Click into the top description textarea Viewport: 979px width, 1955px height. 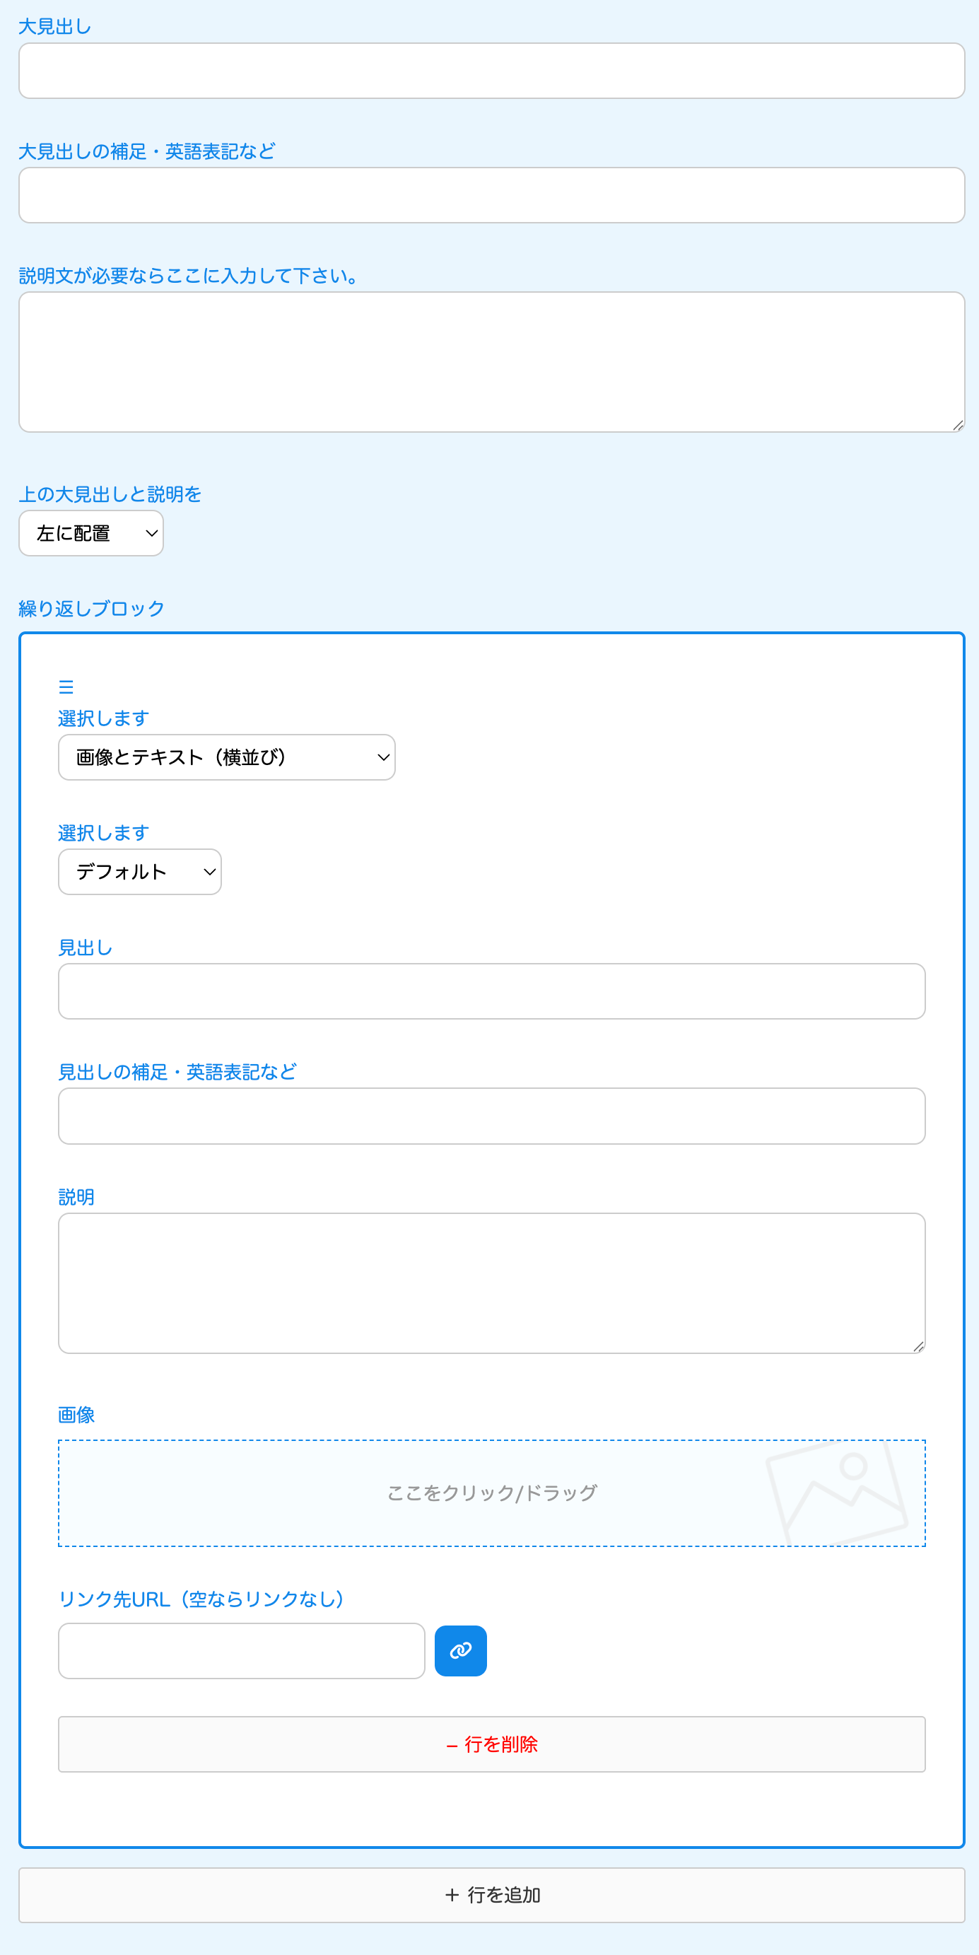491,361
